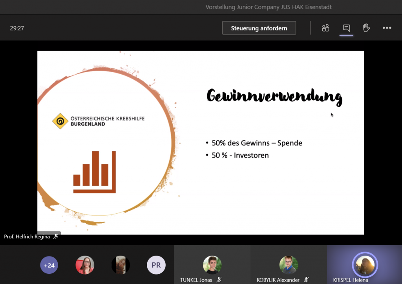Click the bullet 50% des Gewinns – Spende
The height and width of the screenshot is (284, 402).
257,143
